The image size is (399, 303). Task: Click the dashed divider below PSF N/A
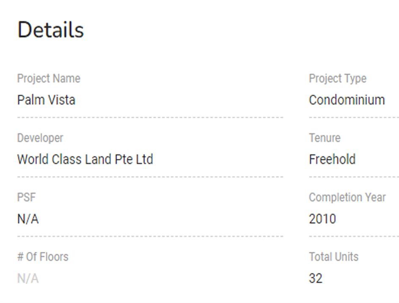(150, 237)
